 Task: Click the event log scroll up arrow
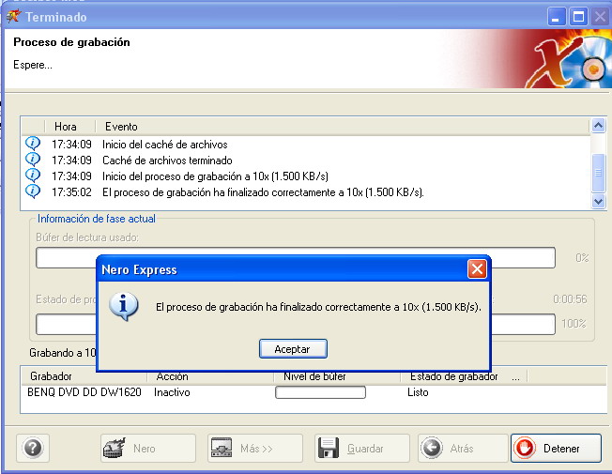598,126
